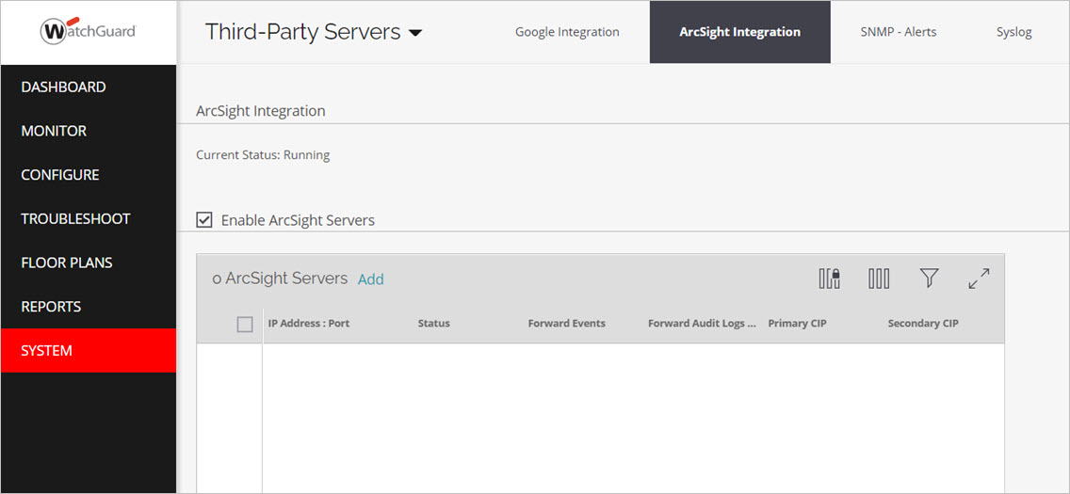Open the column lock settings icon
1070x494 pixels.
pyautogui.click(x=830, y=279)
